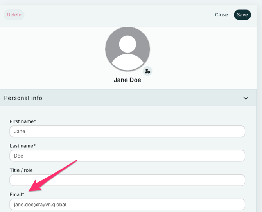Click the Email* label

click(17, 194)
